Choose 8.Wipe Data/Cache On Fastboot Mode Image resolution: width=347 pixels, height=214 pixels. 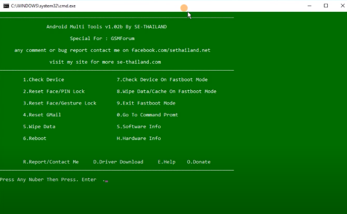(x=167, y=91)
